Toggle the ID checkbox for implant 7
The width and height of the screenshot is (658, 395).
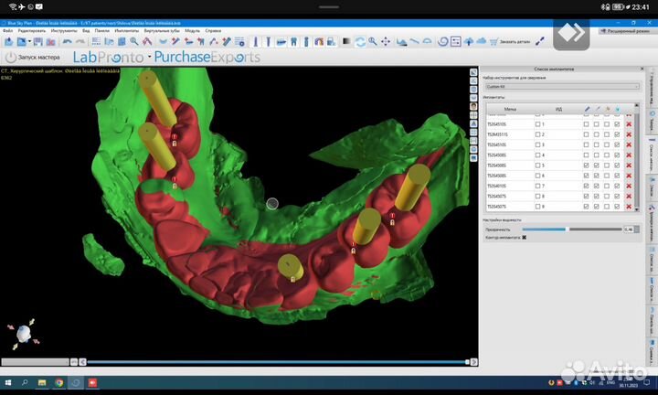click(538, 186)
